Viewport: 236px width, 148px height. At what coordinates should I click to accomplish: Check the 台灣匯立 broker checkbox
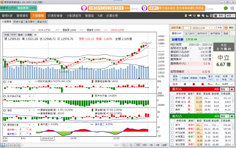(172, 137)
